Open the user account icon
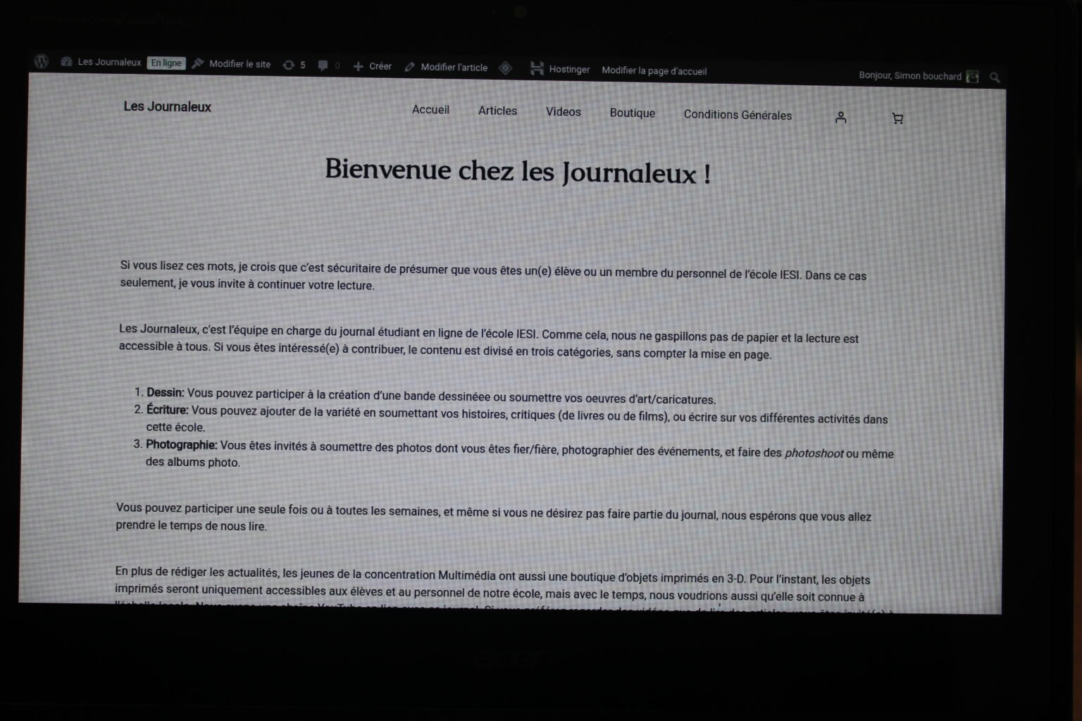The width and height of the screenshot is (1082, 721). [x=840, y=118]
